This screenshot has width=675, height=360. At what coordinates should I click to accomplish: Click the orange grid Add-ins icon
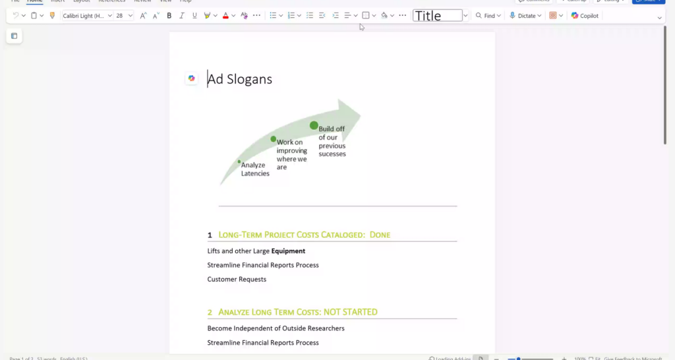coord(553,16)
